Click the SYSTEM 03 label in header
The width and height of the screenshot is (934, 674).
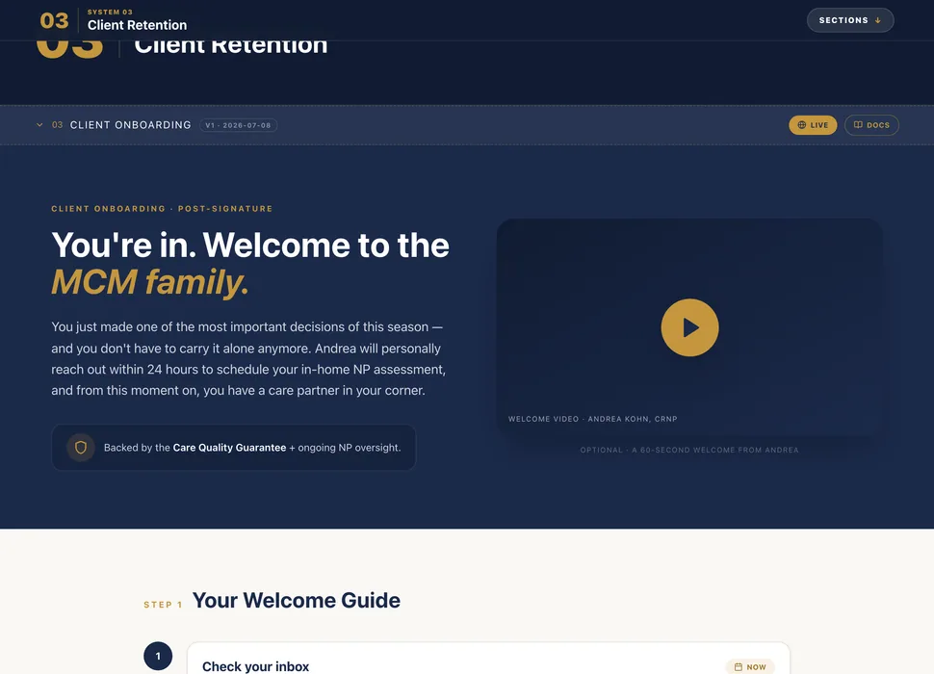click(110, 12)
